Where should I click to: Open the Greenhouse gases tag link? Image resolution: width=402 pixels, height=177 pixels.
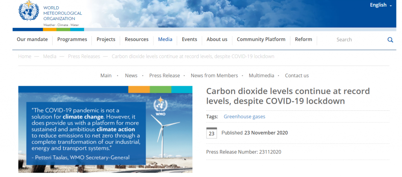tap(244, 117)
